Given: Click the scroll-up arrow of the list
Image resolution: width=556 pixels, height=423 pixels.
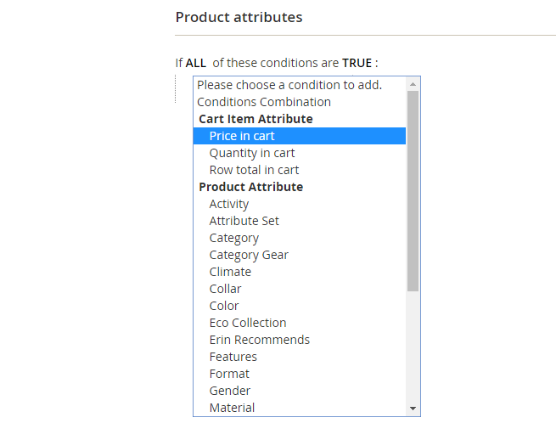Looking at the screenshot, I should click(413, 84).
